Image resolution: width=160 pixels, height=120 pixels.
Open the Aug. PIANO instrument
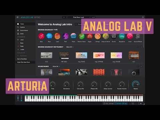tap(81, 55)
